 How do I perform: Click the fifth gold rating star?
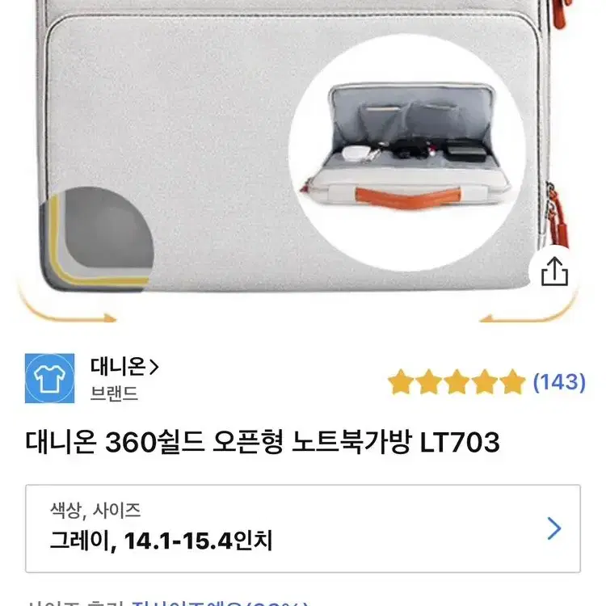point(512,381)
